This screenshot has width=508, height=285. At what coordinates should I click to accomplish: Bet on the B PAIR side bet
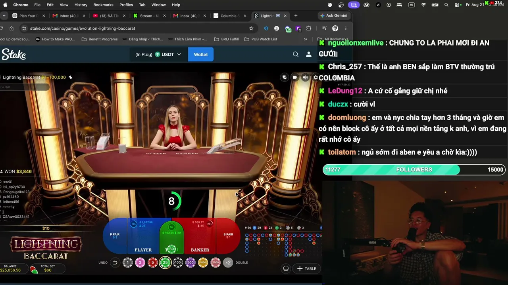[228, 236]
